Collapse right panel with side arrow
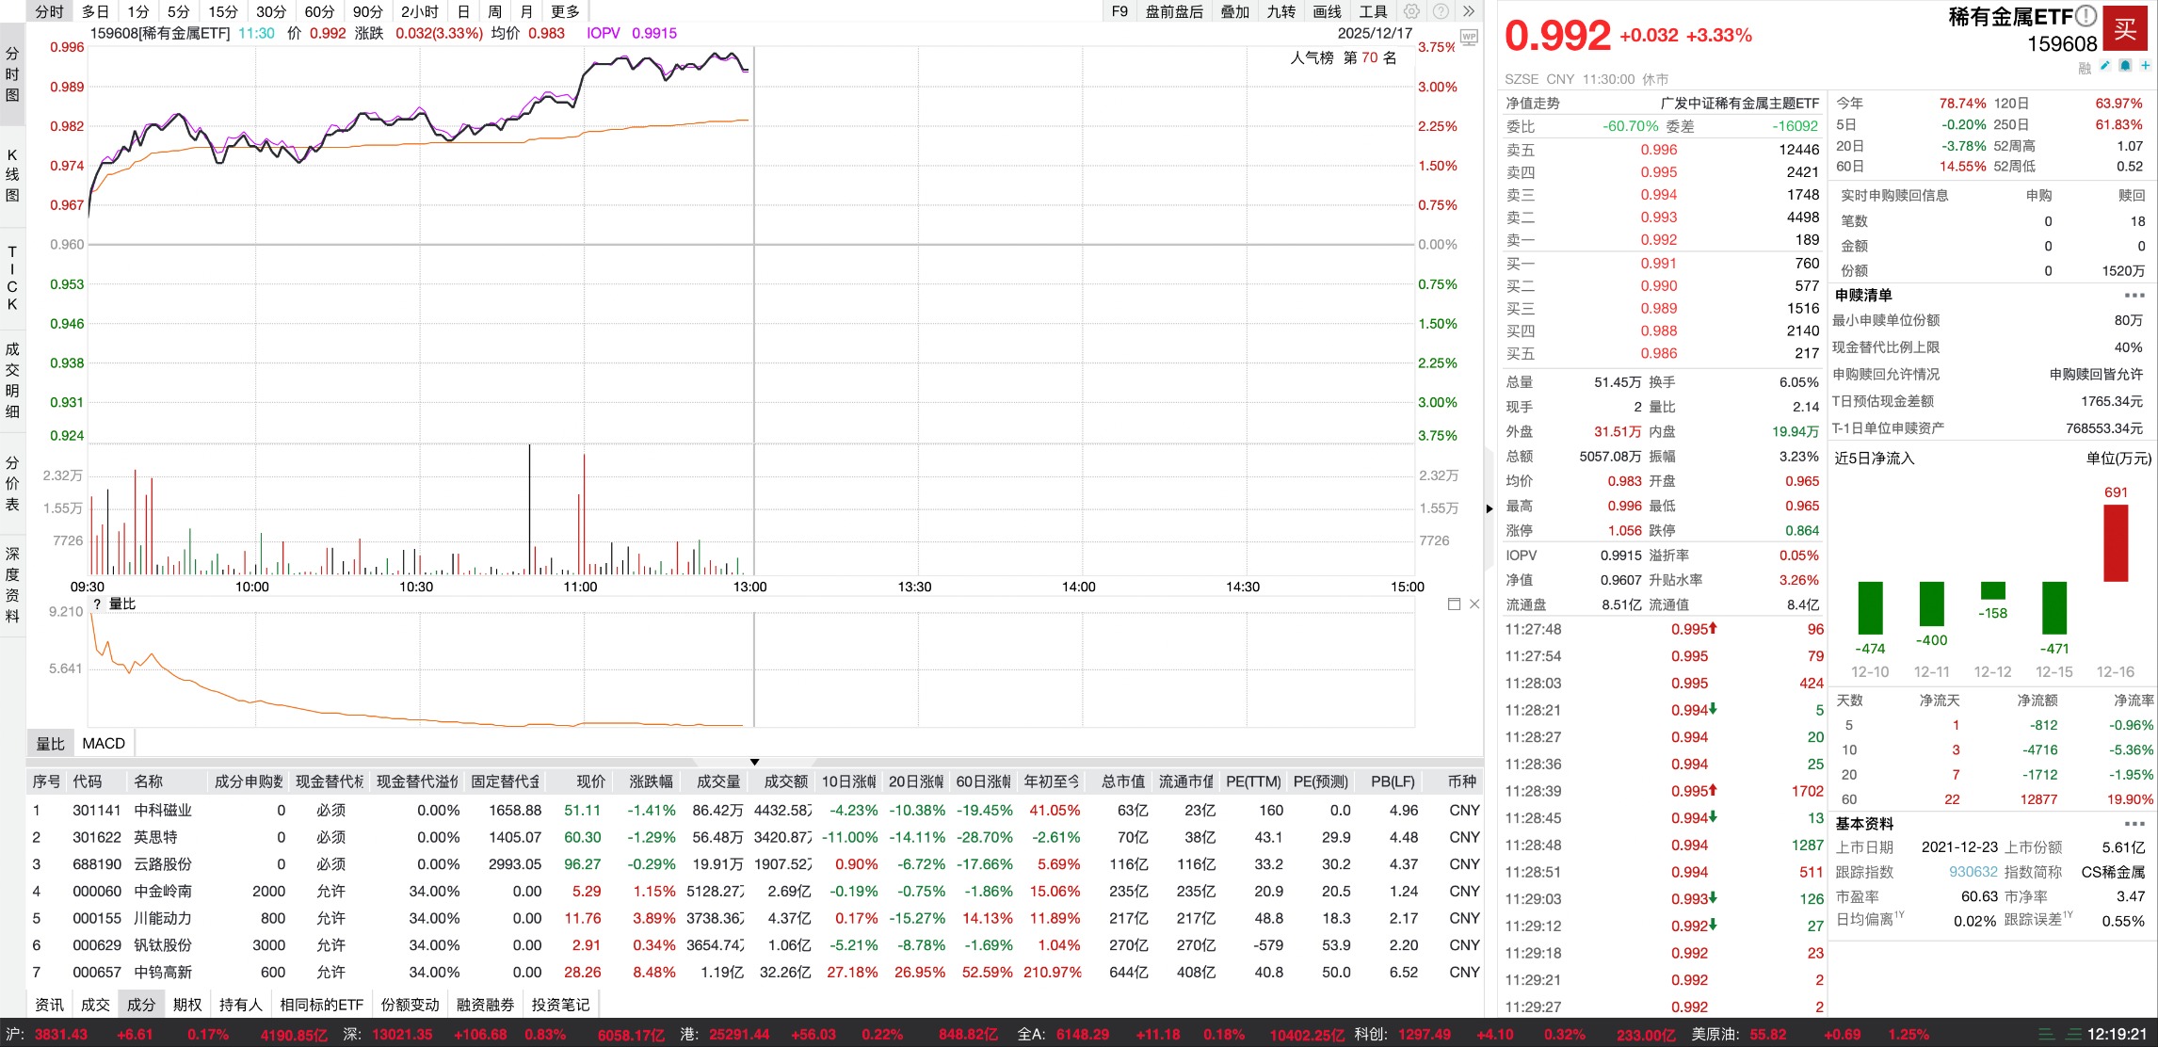 click(x=1490, y=508)
